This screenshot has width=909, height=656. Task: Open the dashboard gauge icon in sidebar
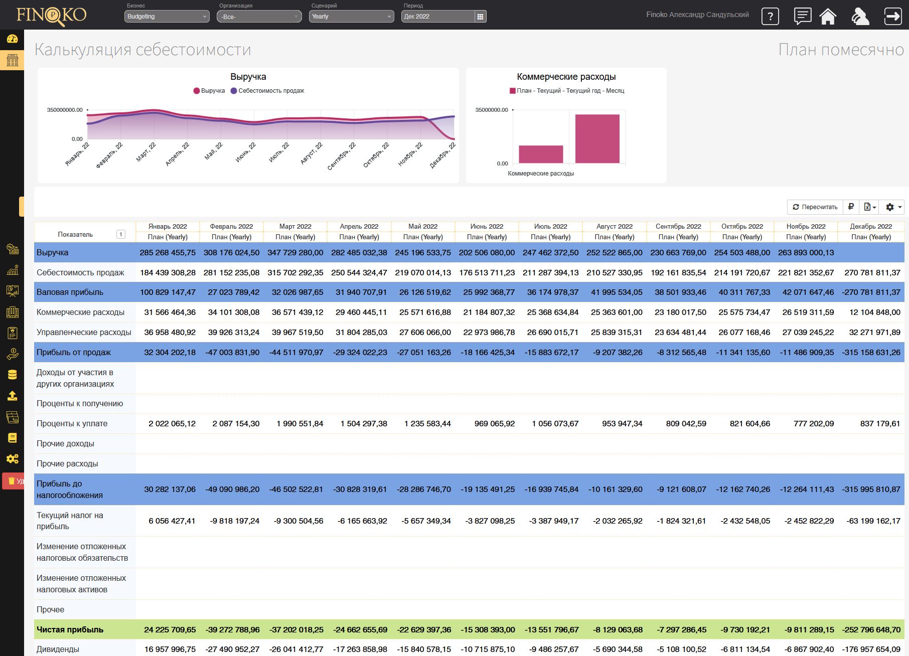point(12,39)
